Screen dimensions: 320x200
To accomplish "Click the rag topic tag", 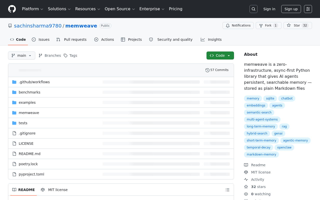I will 284,126.
